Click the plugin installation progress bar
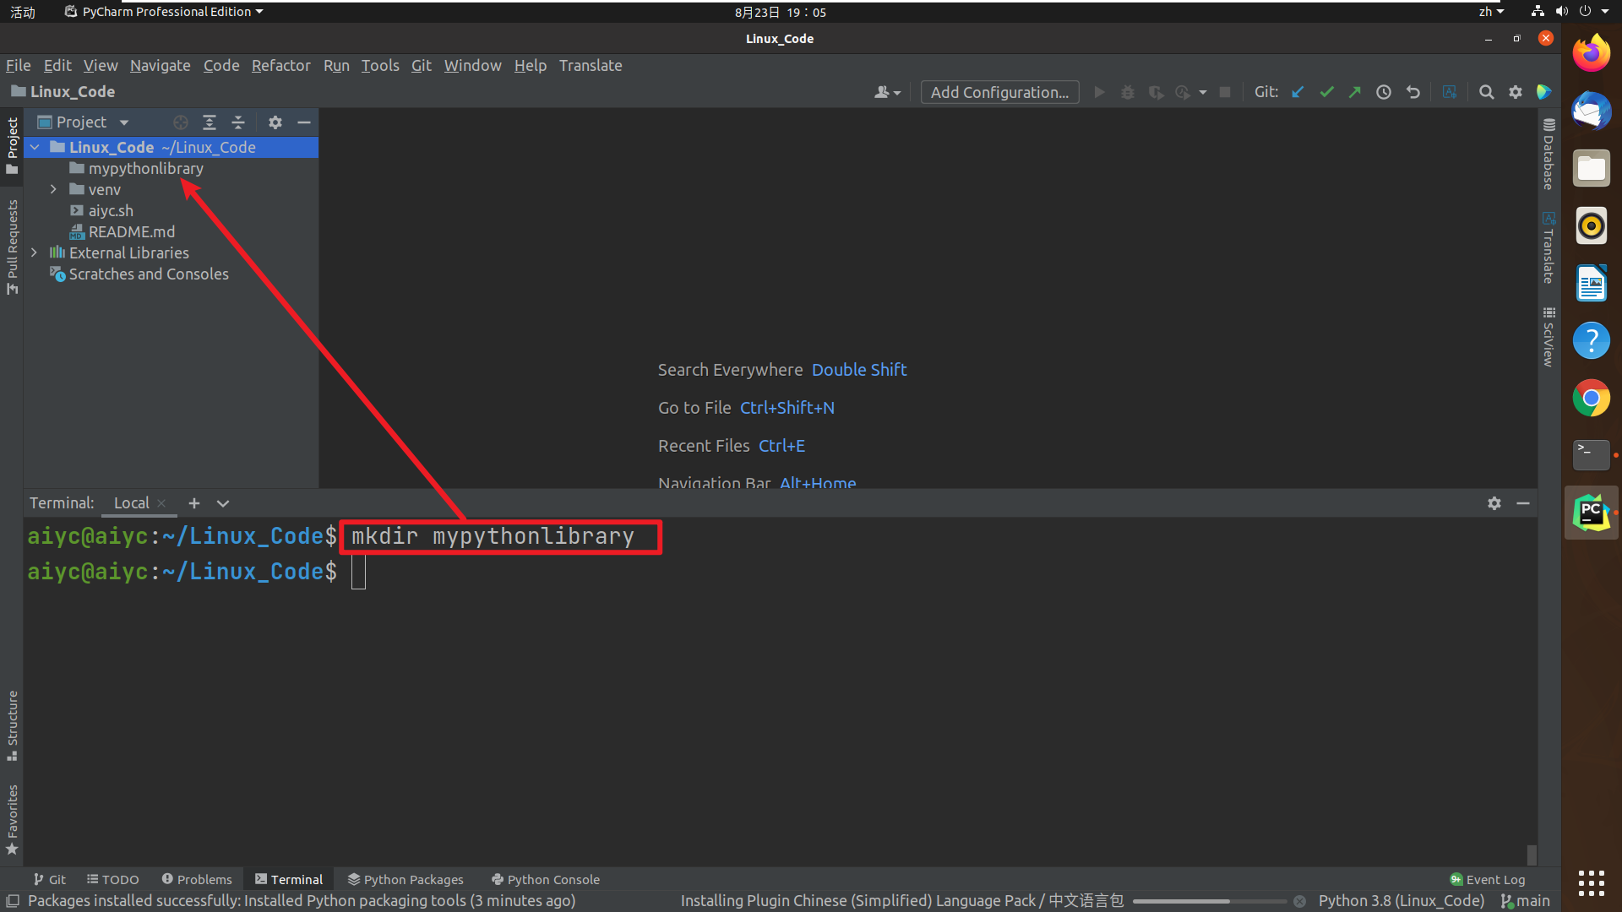1622x912 pixels. coord(1210,901)
